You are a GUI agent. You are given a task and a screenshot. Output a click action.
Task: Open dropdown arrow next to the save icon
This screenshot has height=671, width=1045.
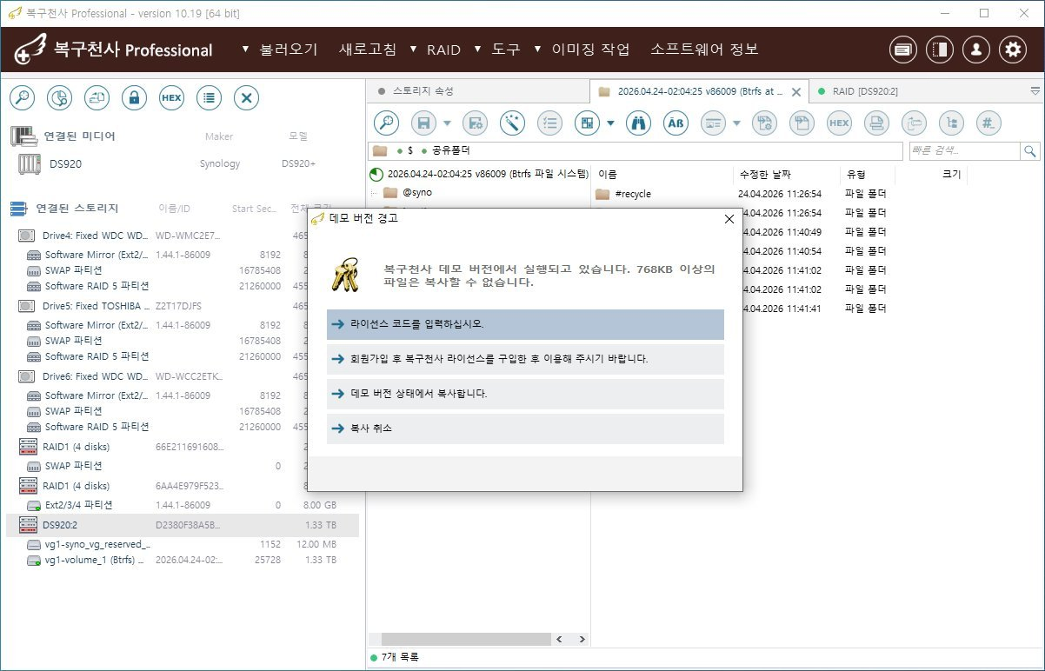[447, 123]
